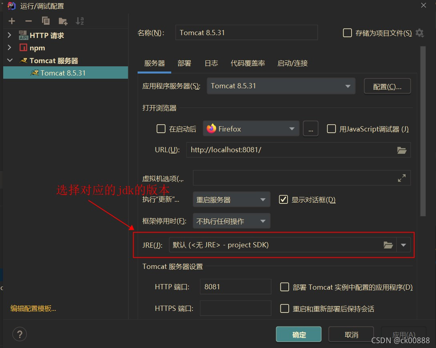Image resolution: width=436 pixels, height=348 pixels.
Task: Switch to the 日志 tab
Action: tap(211, 63)
